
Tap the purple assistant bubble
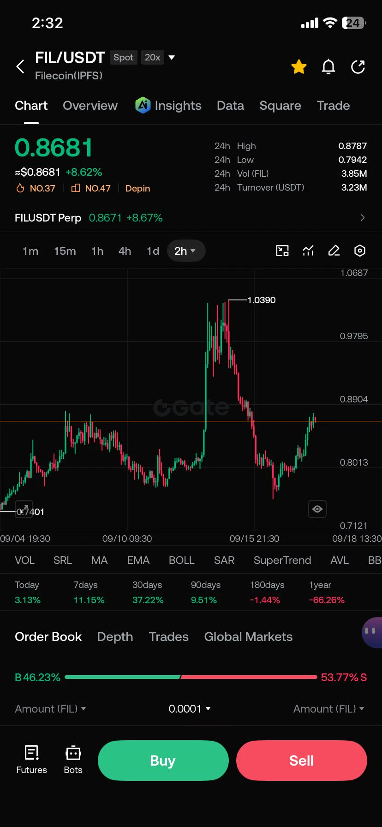point(372,632)
